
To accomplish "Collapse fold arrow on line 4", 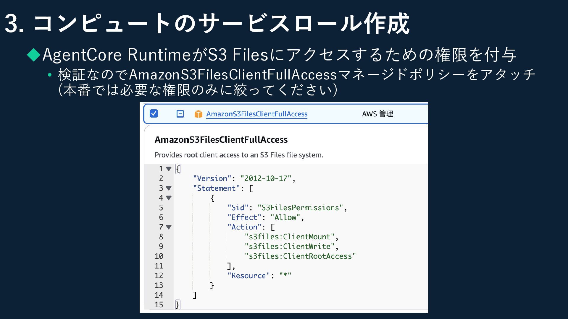I will tap(169, 198).
